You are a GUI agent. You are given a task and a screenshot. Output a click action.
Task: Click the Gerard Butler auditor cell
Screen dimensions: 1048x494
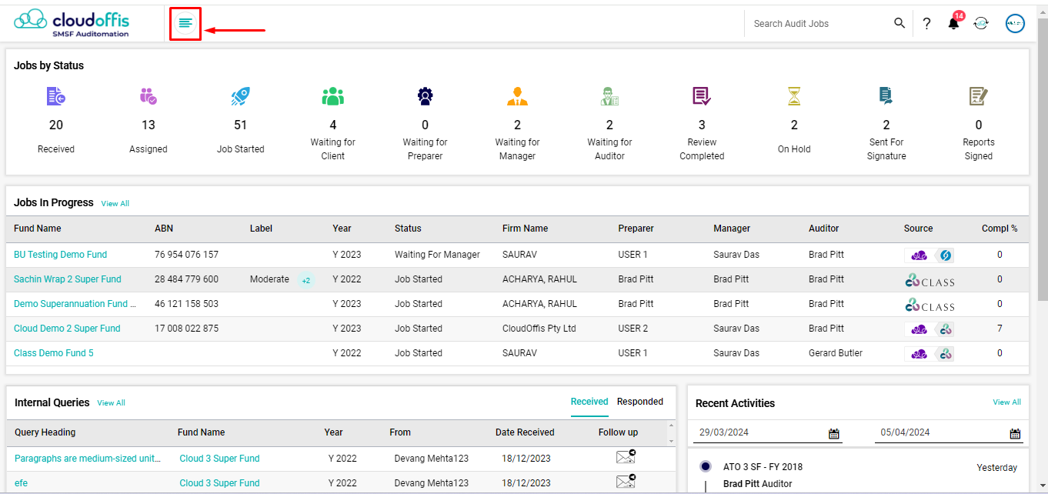pos(836,353)
